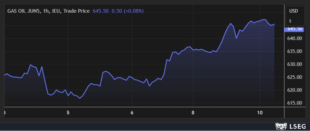
Task: Click the date label 8 on time axis
Action: point(193,113)
